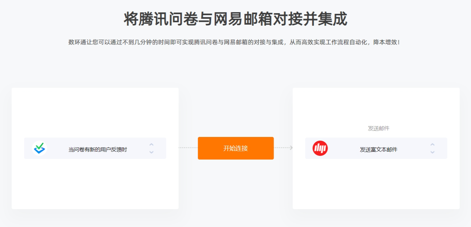Click down chevron beside 发送富文本邮件

click(x=433, y=152)
